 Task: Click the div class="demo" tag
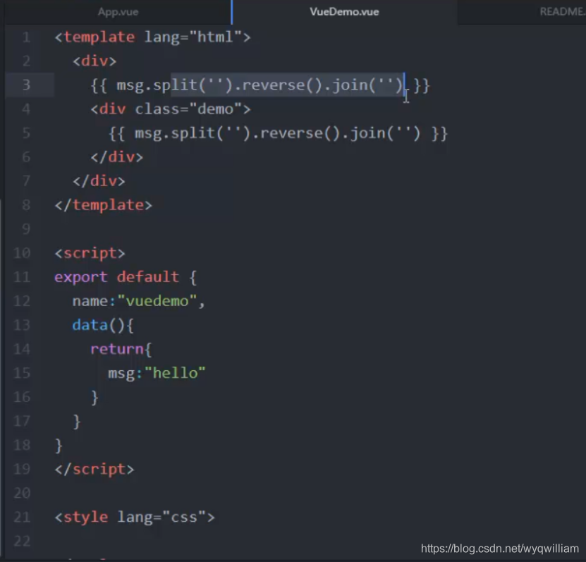tap(171, 109)
